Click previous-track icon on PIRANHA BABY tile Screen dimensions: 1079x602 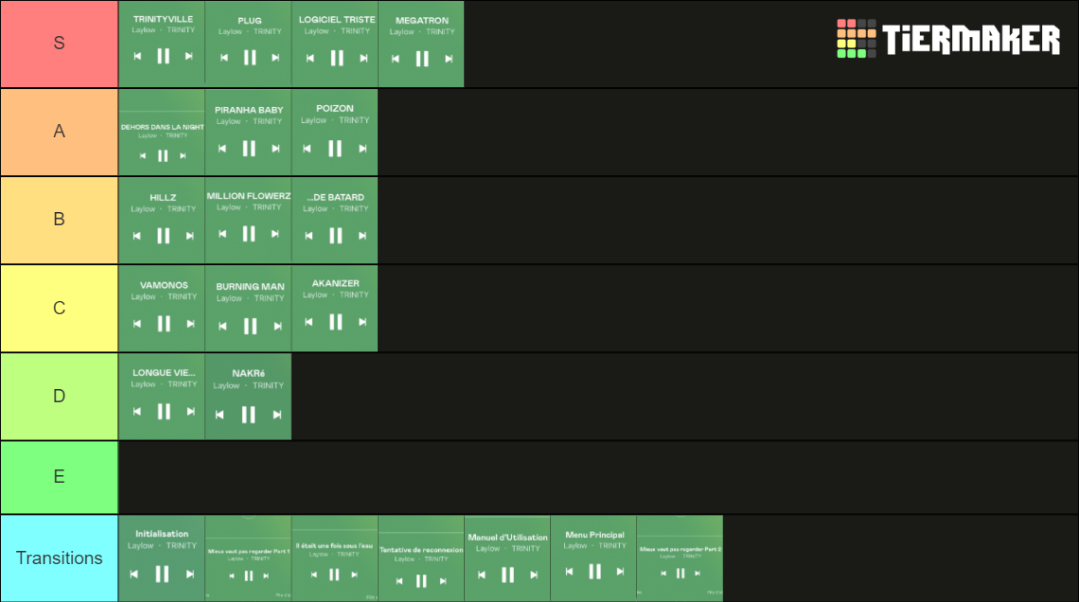pos(222,149)
